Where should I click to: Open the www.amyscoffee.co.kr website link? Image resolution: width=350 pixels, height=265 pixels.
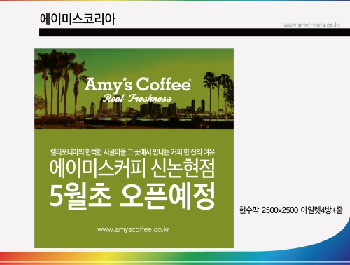pos(133,229)
